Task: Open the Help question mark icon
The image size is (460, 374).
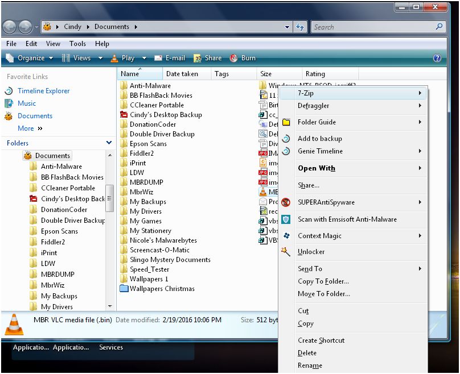Action: coord(437,58)
